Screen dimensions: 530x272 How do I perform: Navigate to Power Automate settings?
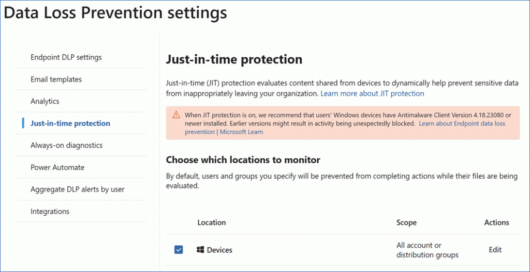[57, 167]
